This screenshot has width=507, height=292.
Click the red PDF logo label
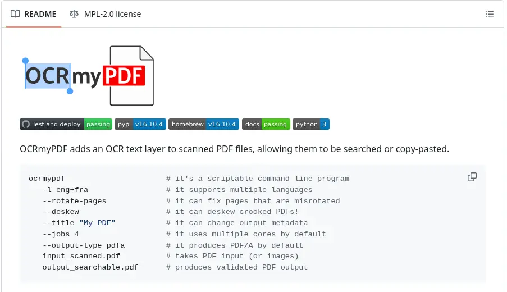coord(124,76)
